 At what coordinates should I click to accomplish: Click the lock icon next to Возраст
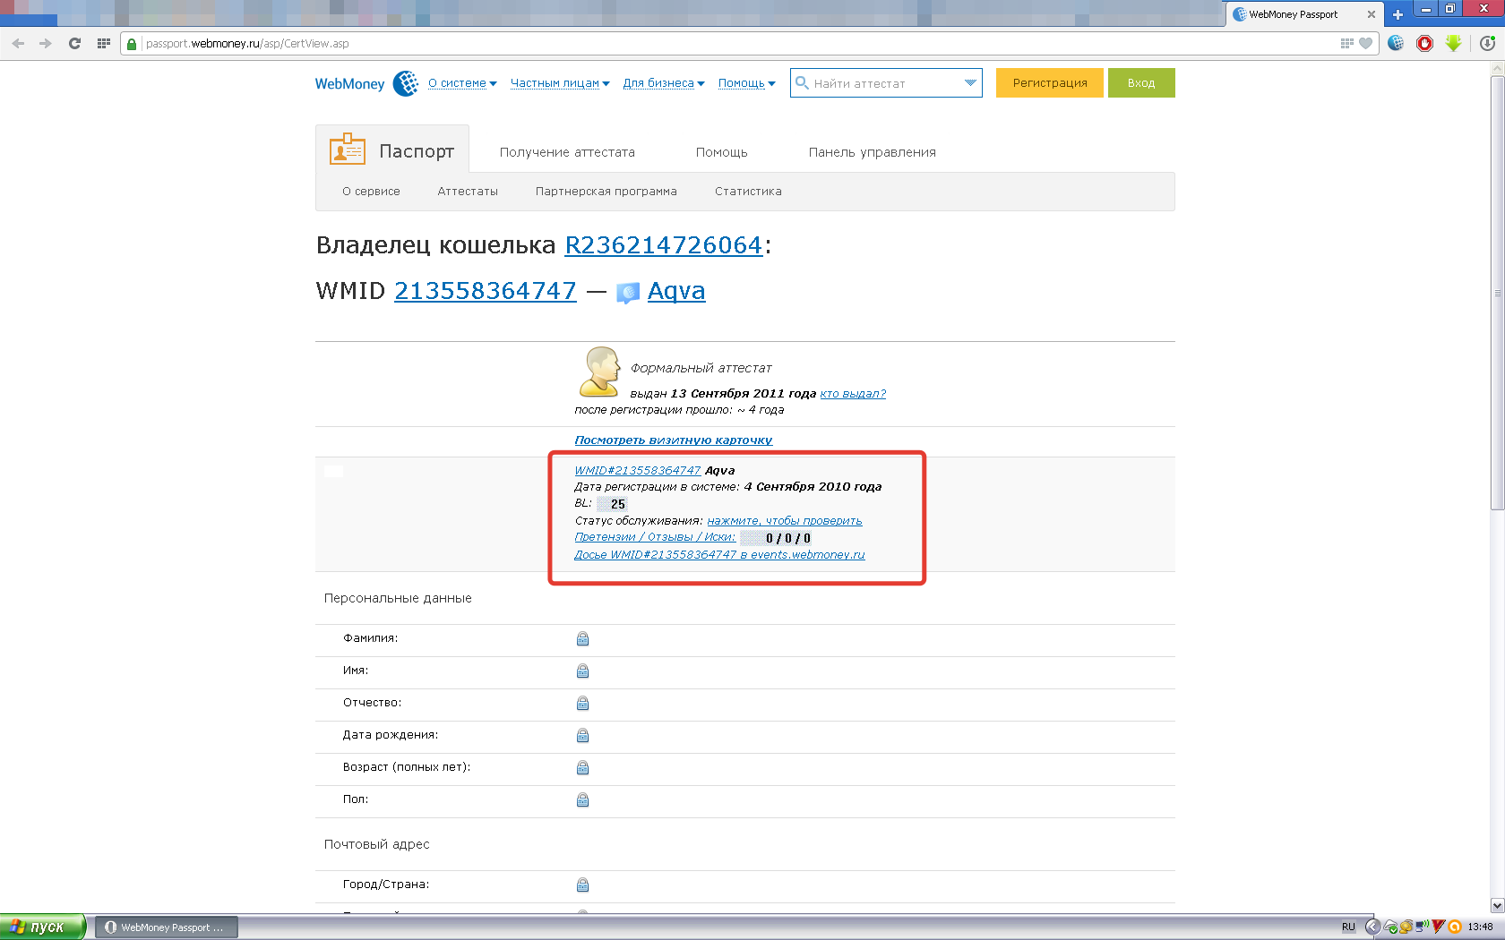point(582,767)
